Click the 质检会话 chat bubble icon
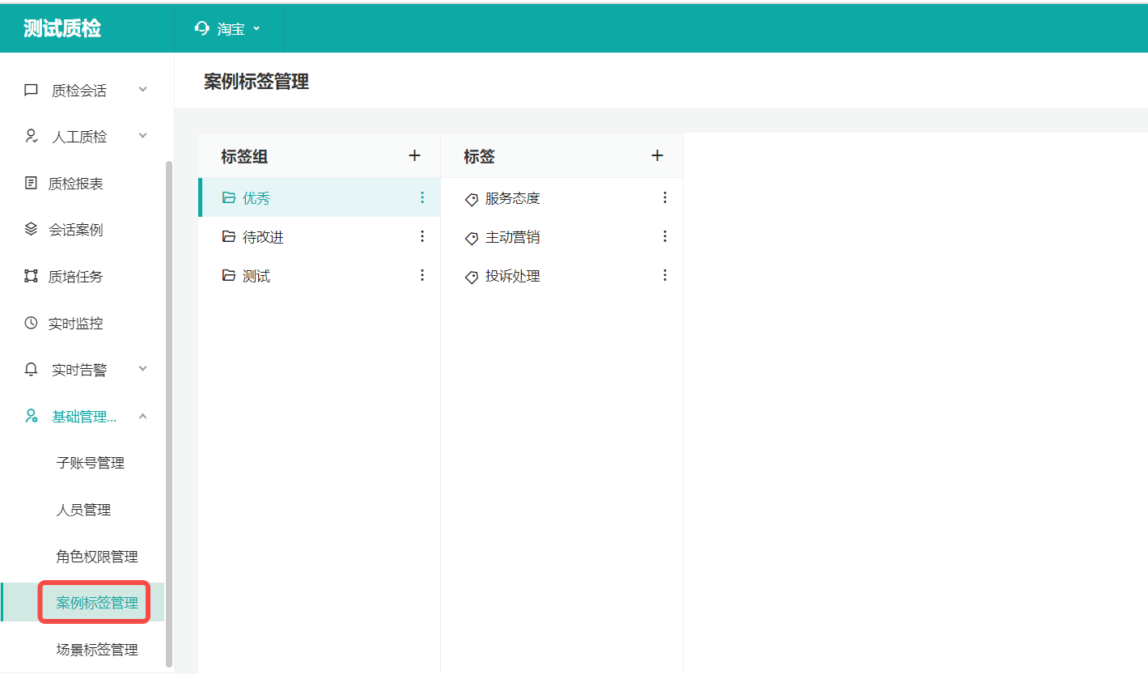This screenshot has width=1148, height=674. point(31,90)
